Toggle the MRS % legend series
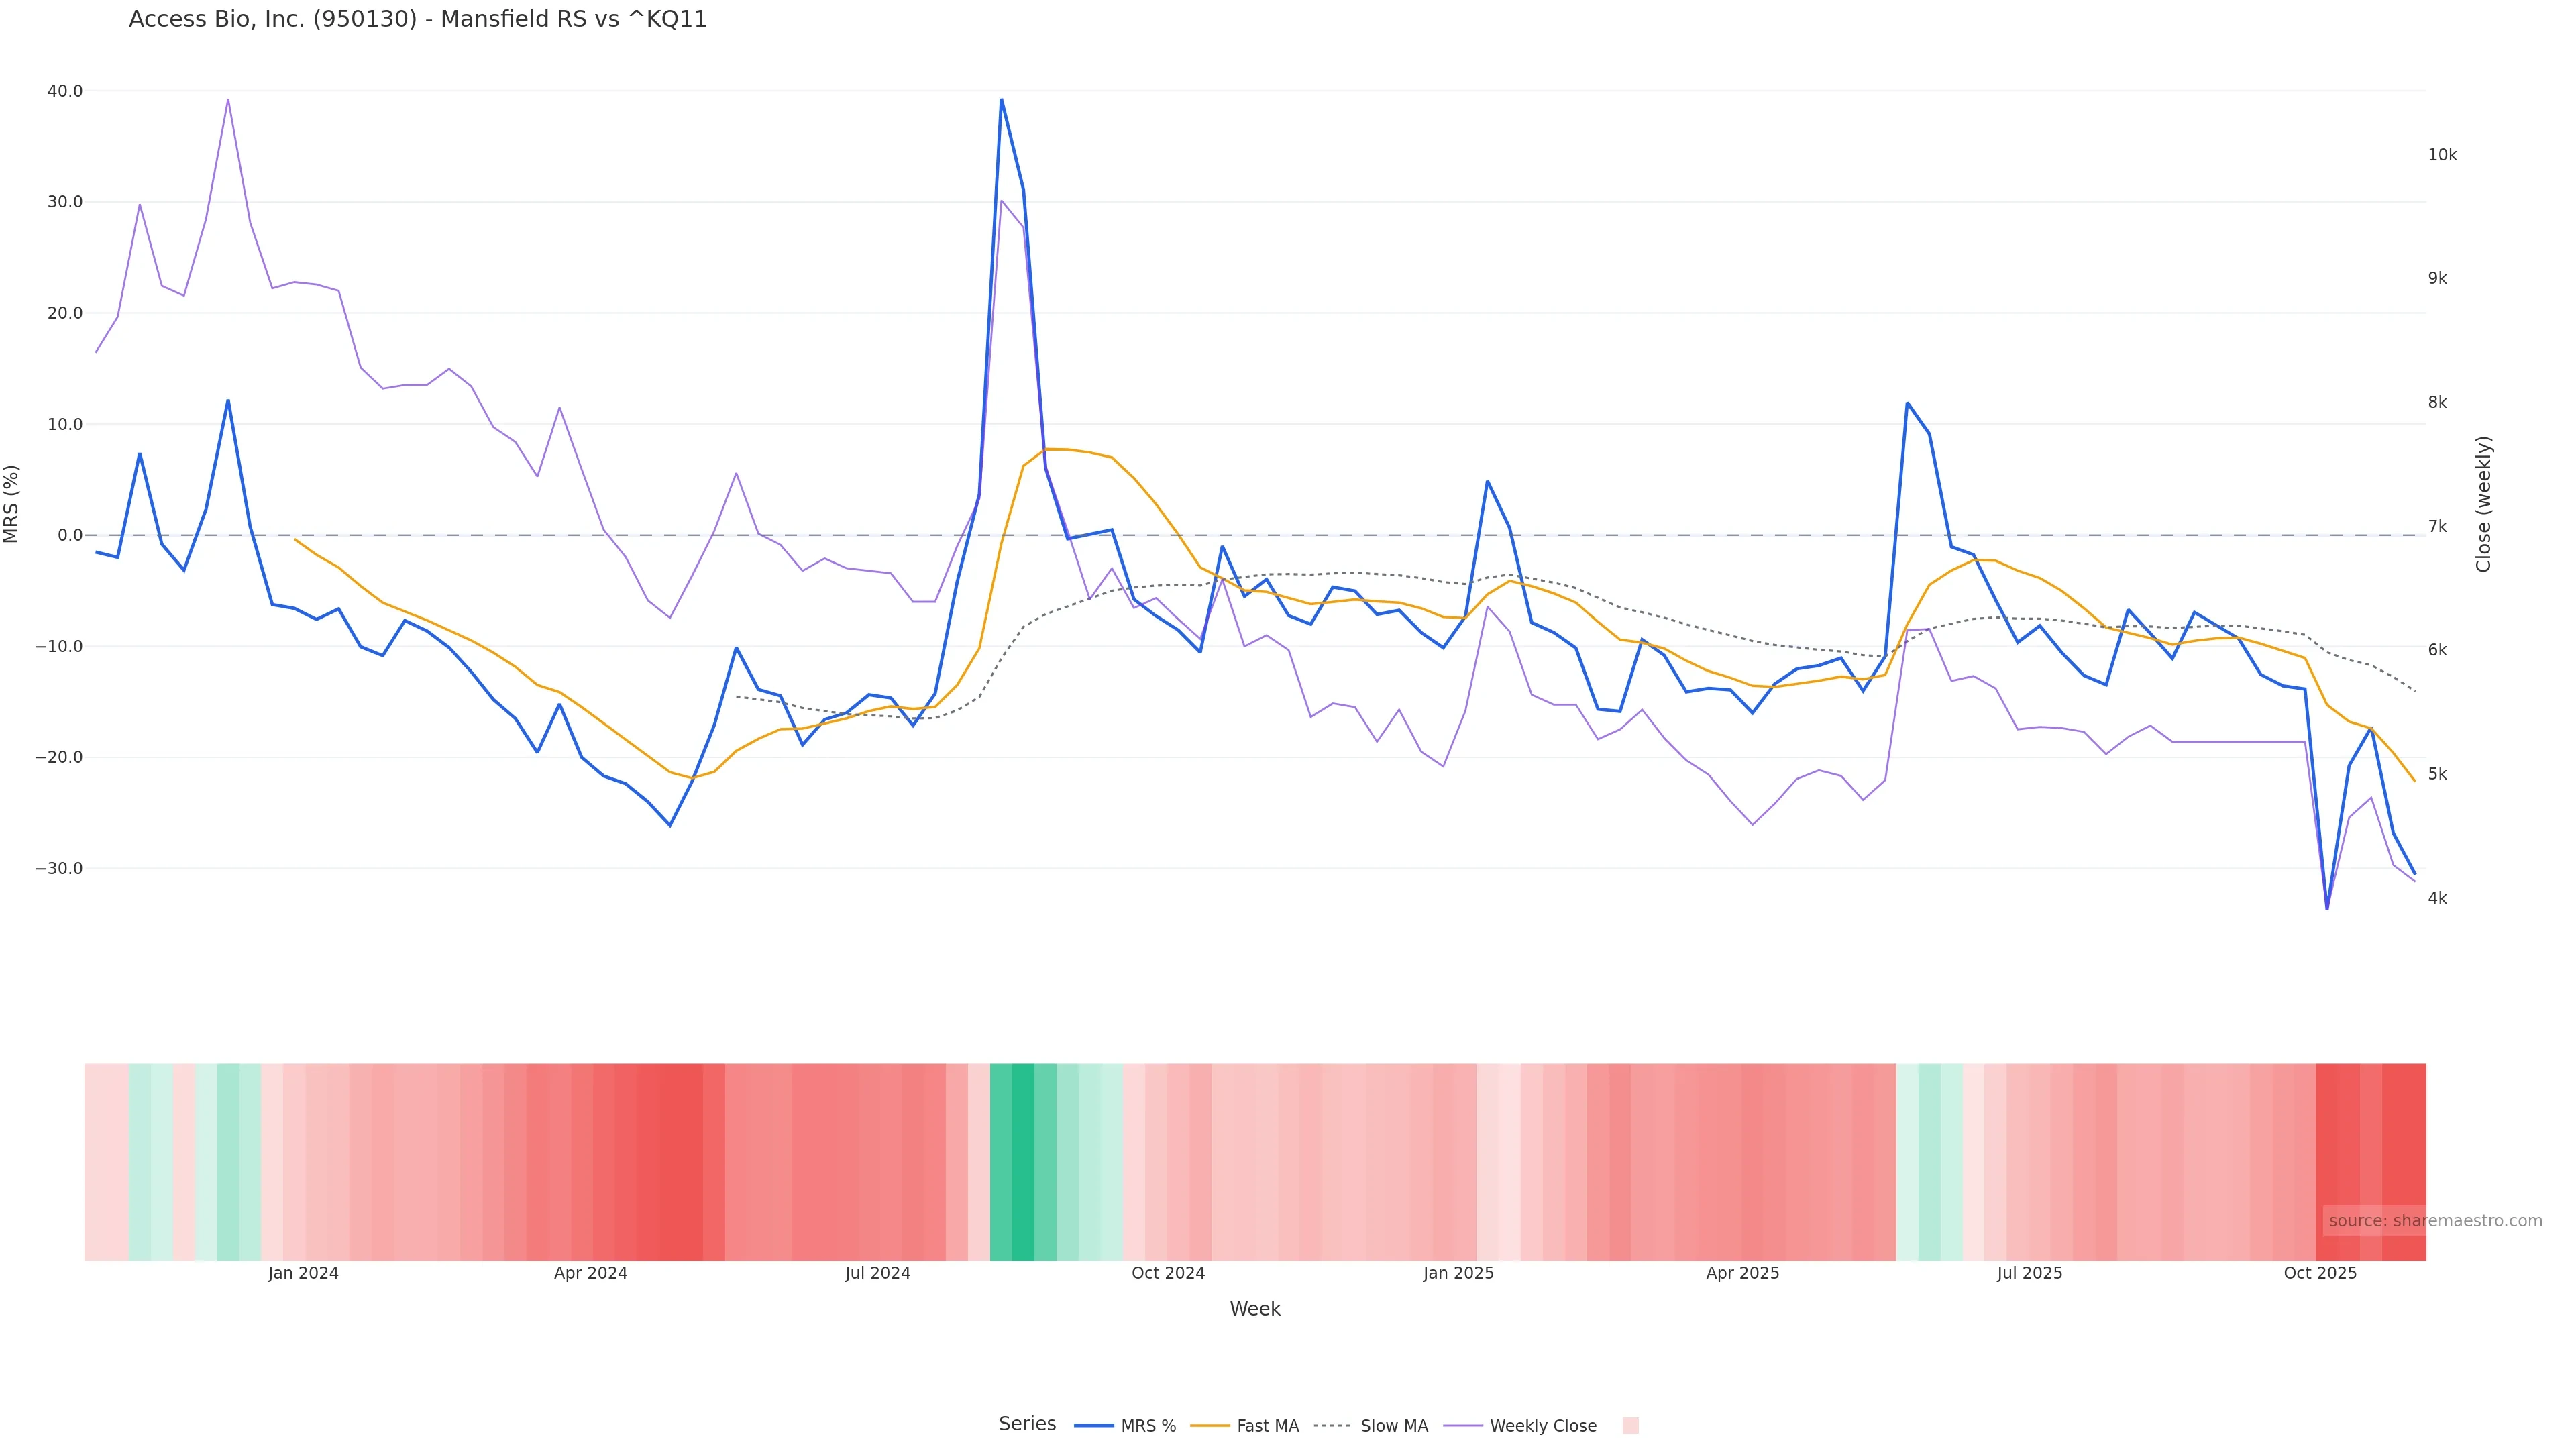The image size is (2576, 1449). coord(1148,1426)
